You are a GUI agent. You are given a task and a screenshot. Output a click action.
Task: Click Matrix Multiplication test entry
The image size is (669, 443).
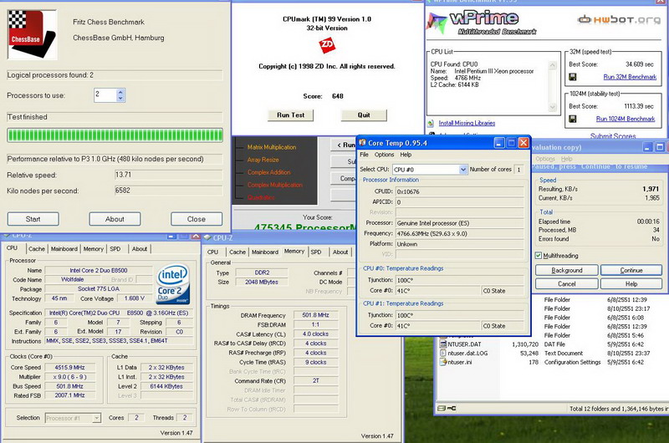coord(271,147)
